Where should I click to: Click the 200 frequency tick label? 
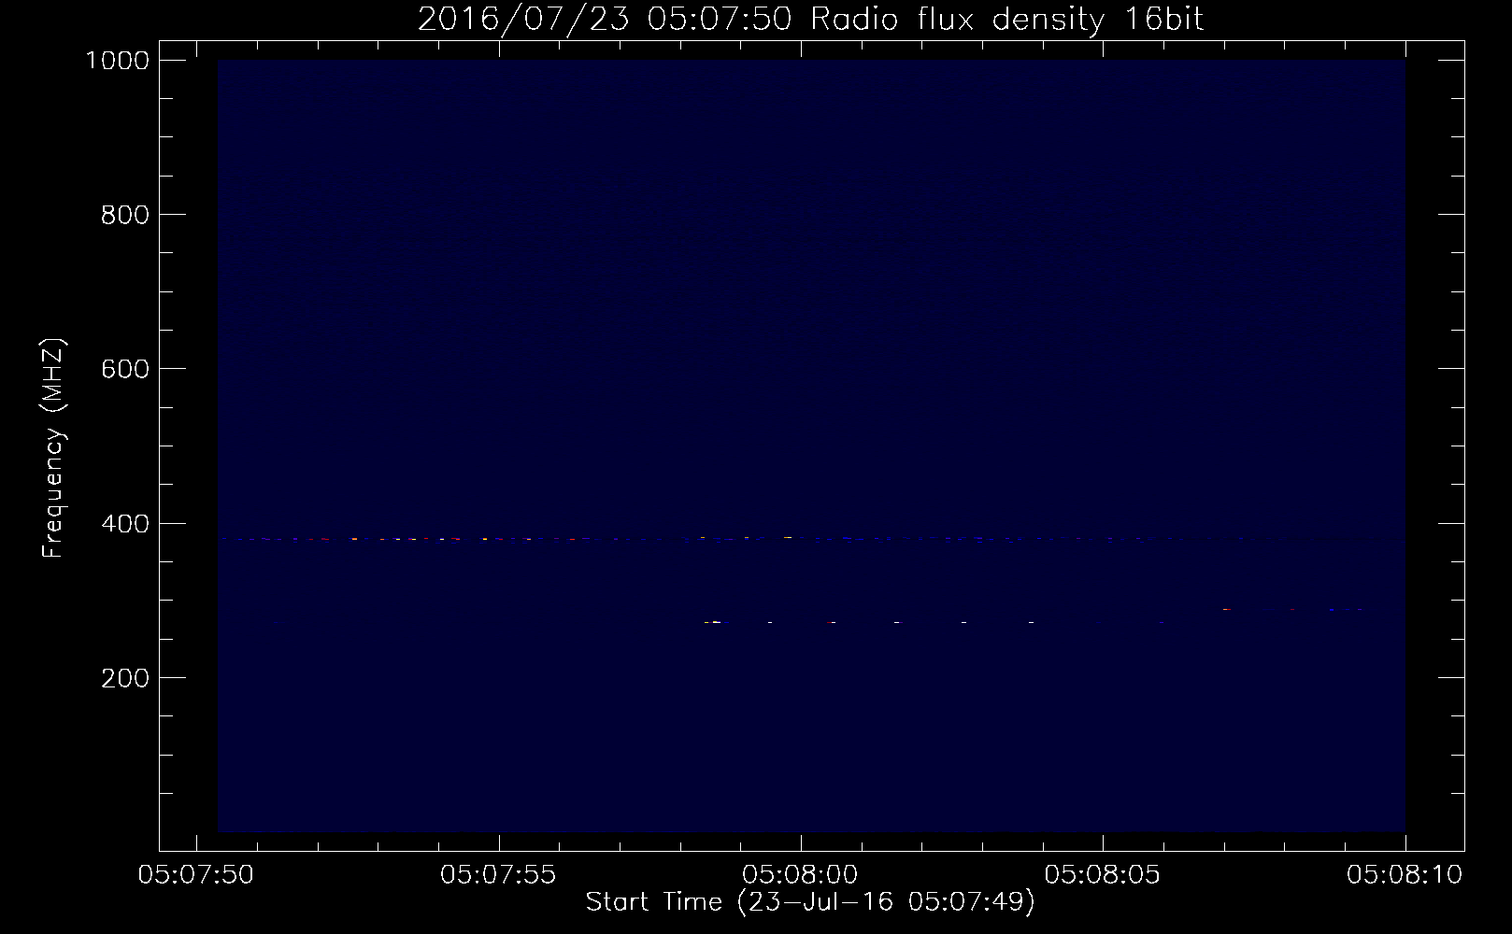coord(124,678)
